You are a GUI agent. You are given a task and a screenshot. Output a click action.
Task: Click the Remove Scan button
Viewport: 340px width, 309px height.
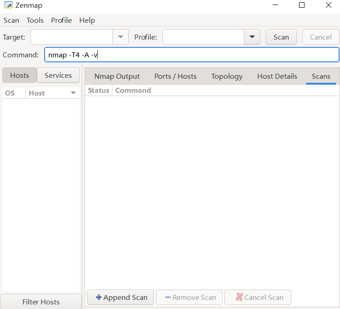[189, 297]
